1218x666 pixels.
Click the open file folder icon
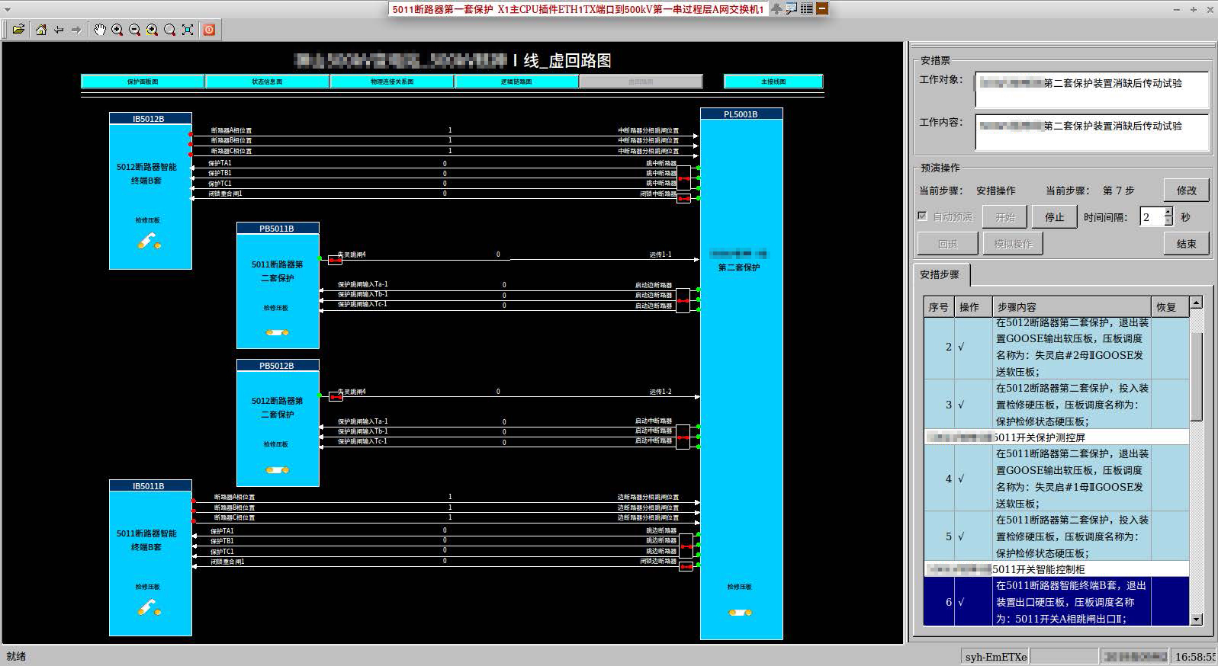[18, 30]
